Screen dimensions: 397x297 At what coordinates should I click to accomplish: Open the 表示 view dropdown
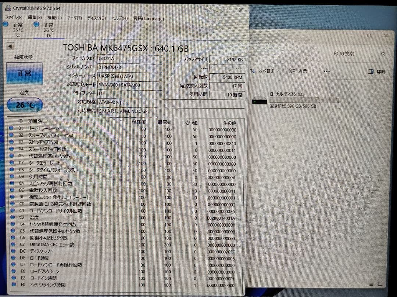point(303,71)
